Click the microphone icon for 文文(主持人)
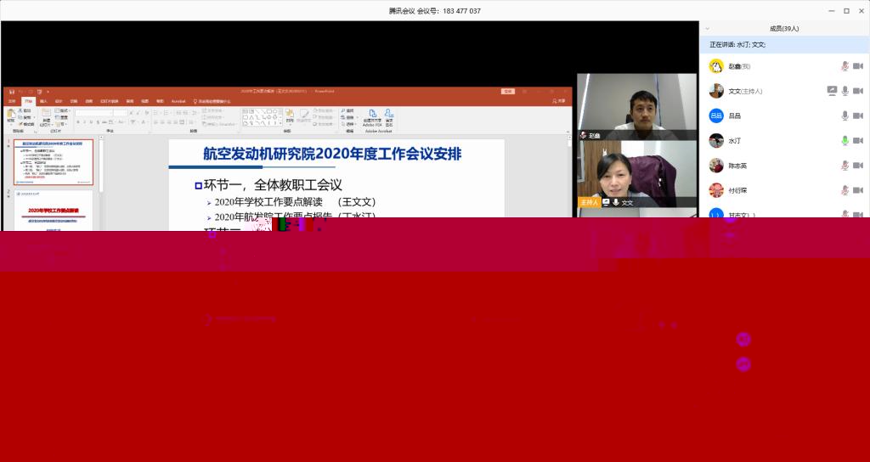870x462 pixels. tap(845, 91)
